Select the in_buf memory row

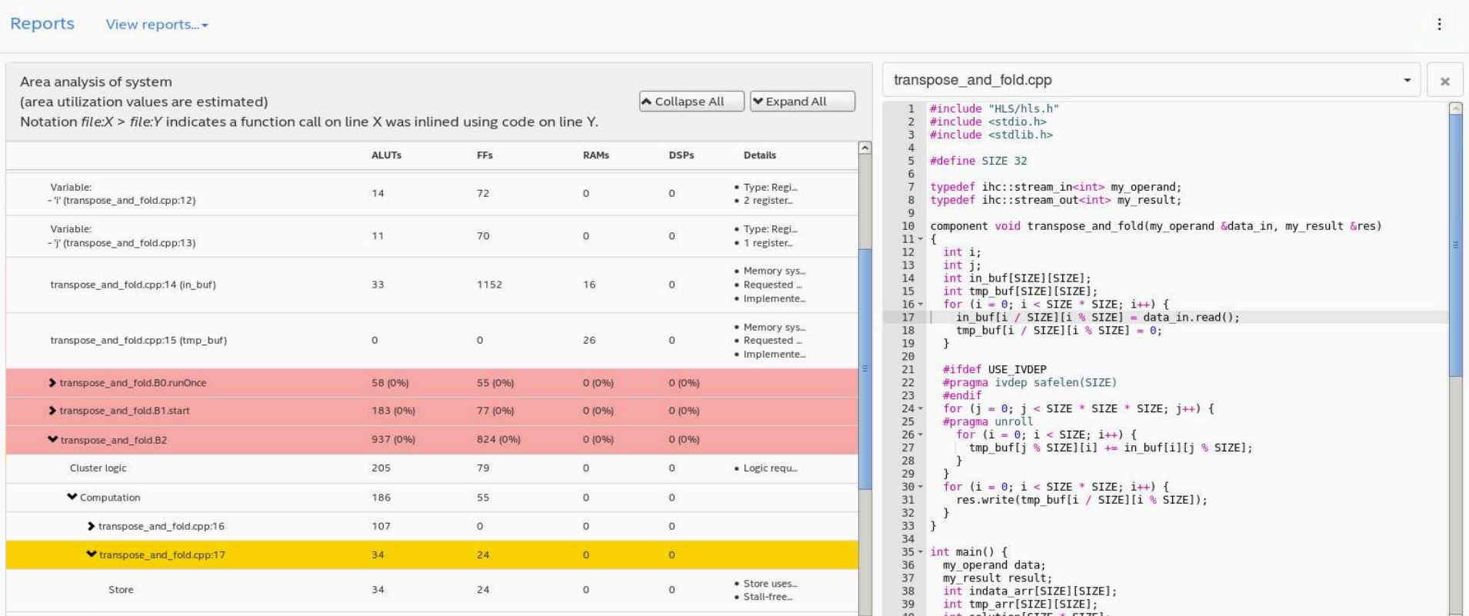(133, 285)
